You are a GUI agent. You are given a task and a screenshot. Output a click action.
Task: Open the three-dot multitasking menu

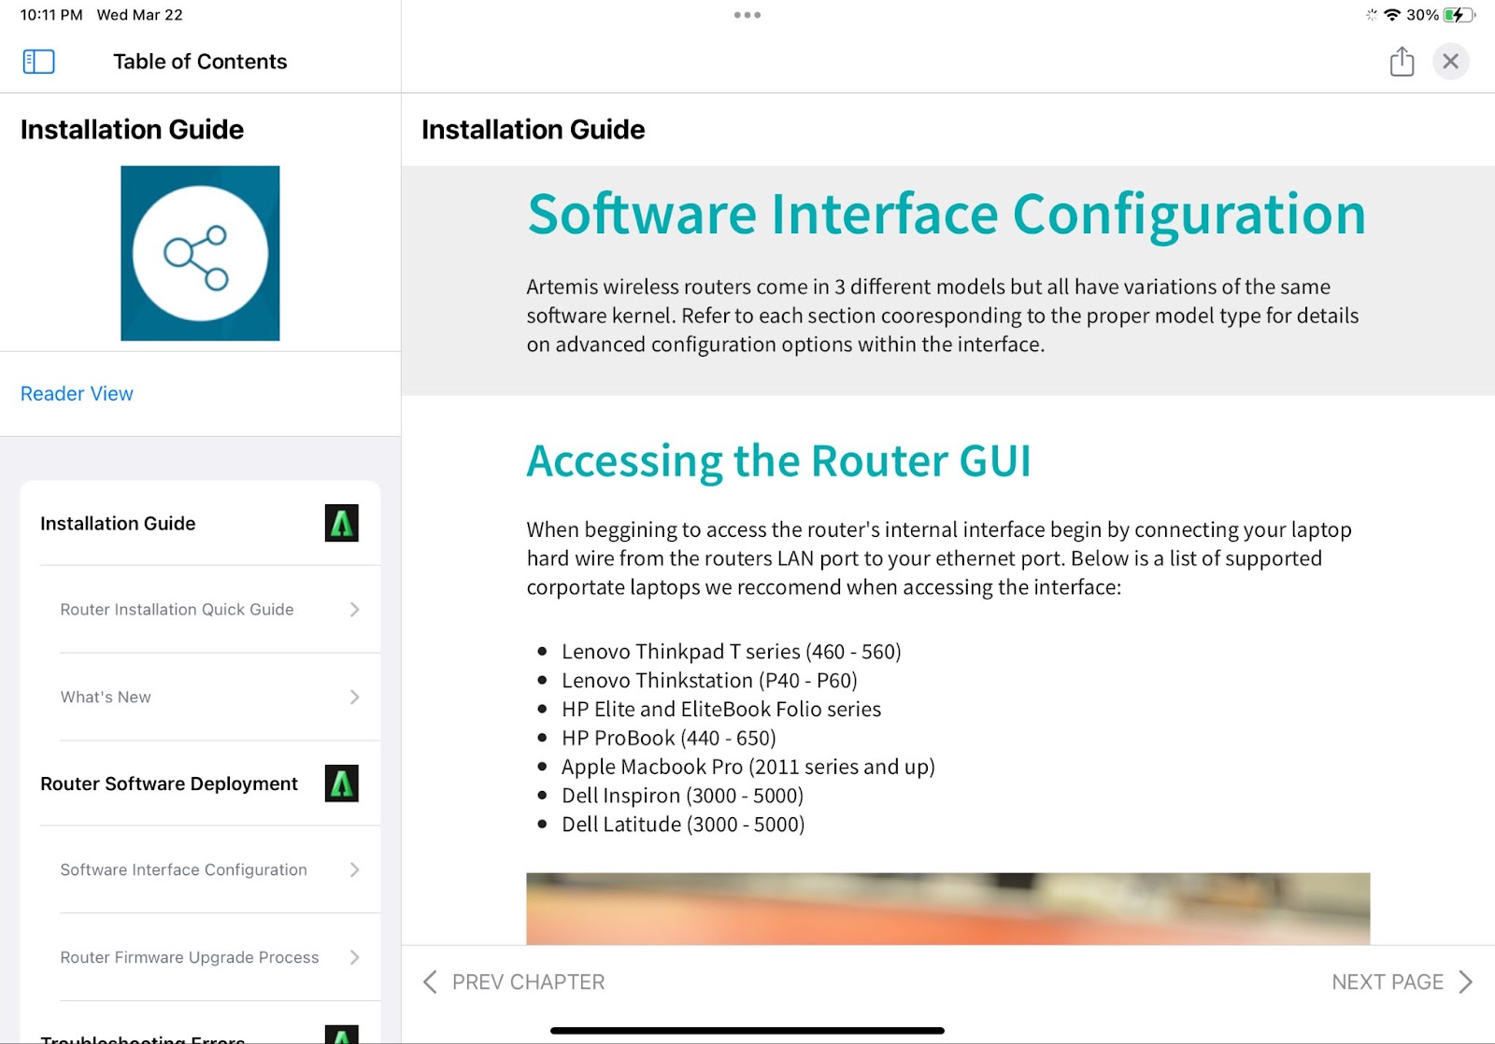(747, 15)
